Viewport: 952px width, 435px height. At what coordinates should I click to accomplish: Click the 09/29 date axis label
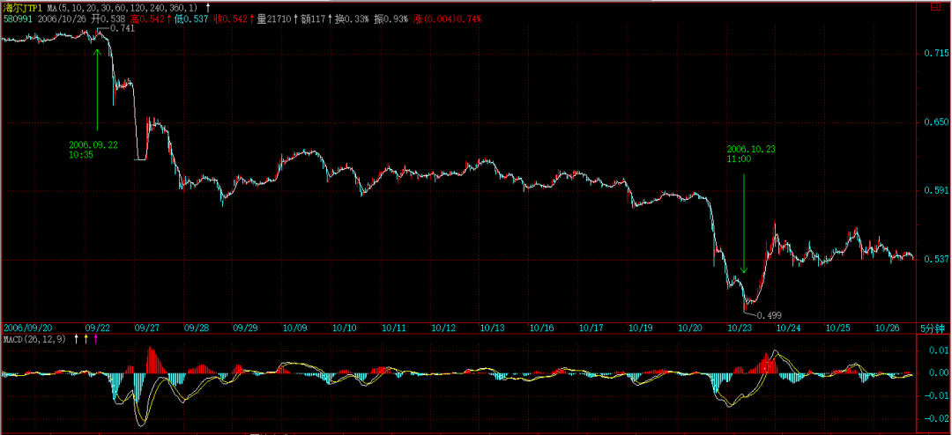[245, 328]
